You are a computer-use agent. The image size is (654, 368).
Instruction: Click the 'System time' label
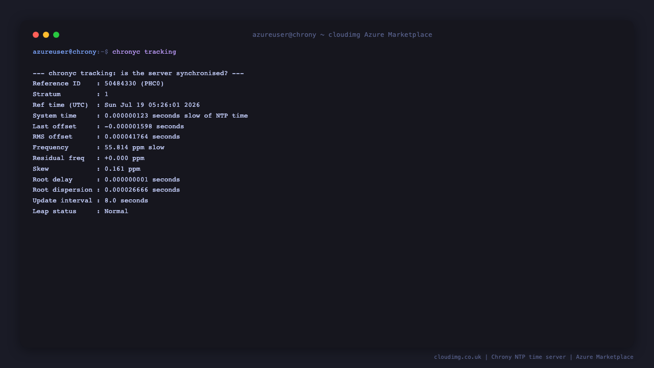click(55, 116)
